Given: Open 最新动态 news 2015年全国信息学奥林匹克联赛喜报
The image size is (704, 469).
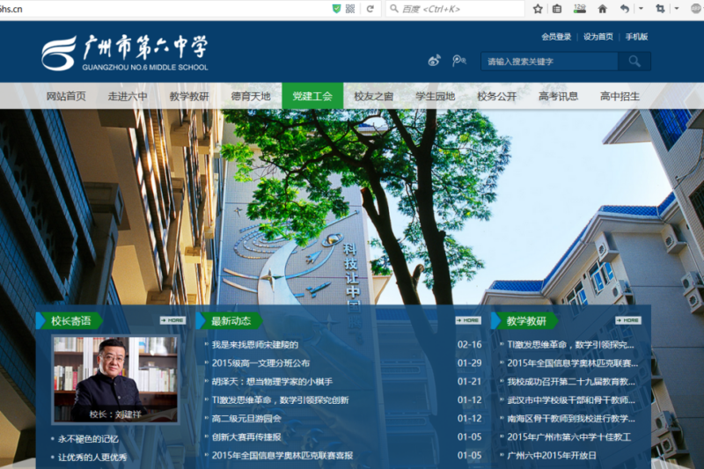Looking at the screenshot, I should (x=282, y=455).
